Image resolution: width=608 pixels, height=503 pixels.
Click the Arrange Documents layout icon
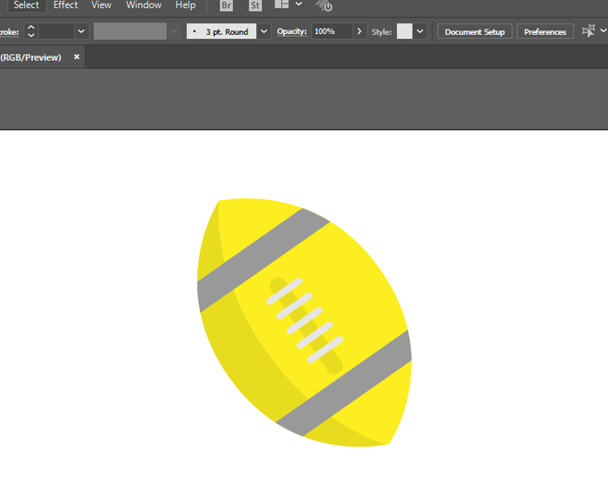[x=281, y=4]
